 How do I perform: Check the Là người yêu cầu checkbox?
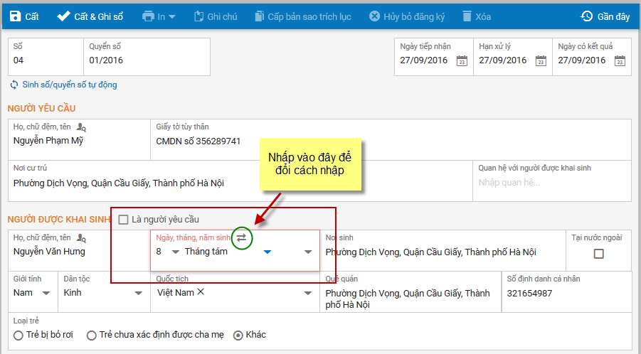(124, 219)
